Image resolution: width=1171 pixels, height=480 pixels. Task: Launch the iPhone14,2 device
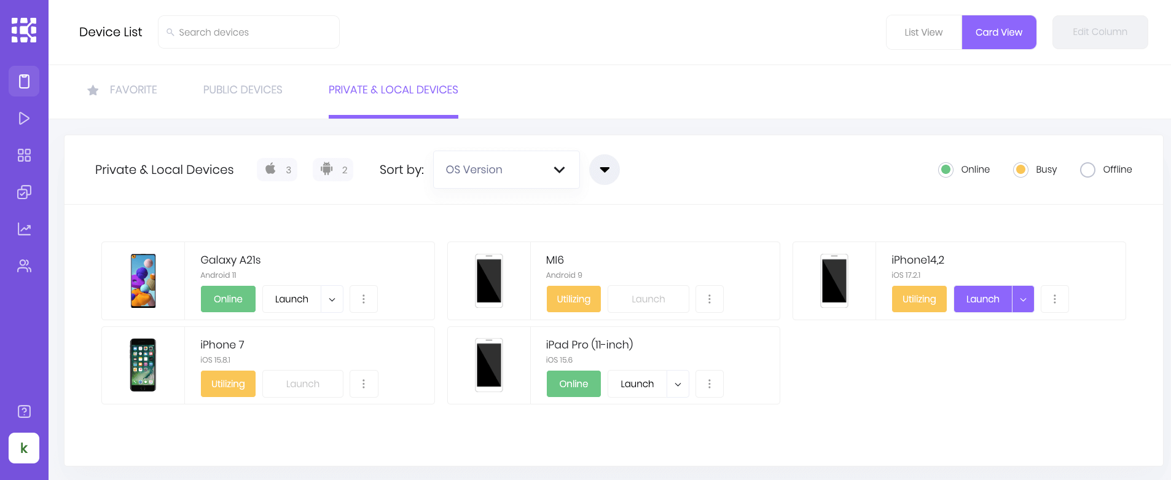[983, 299]
